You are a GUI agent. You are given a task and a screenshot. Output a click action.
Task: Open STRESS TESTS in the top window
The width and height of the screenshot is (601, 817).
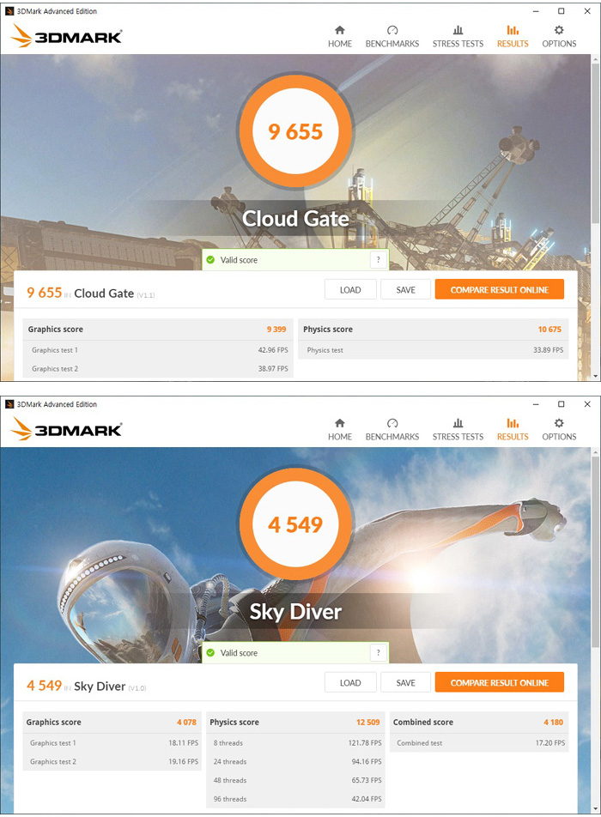click(458, 36)
